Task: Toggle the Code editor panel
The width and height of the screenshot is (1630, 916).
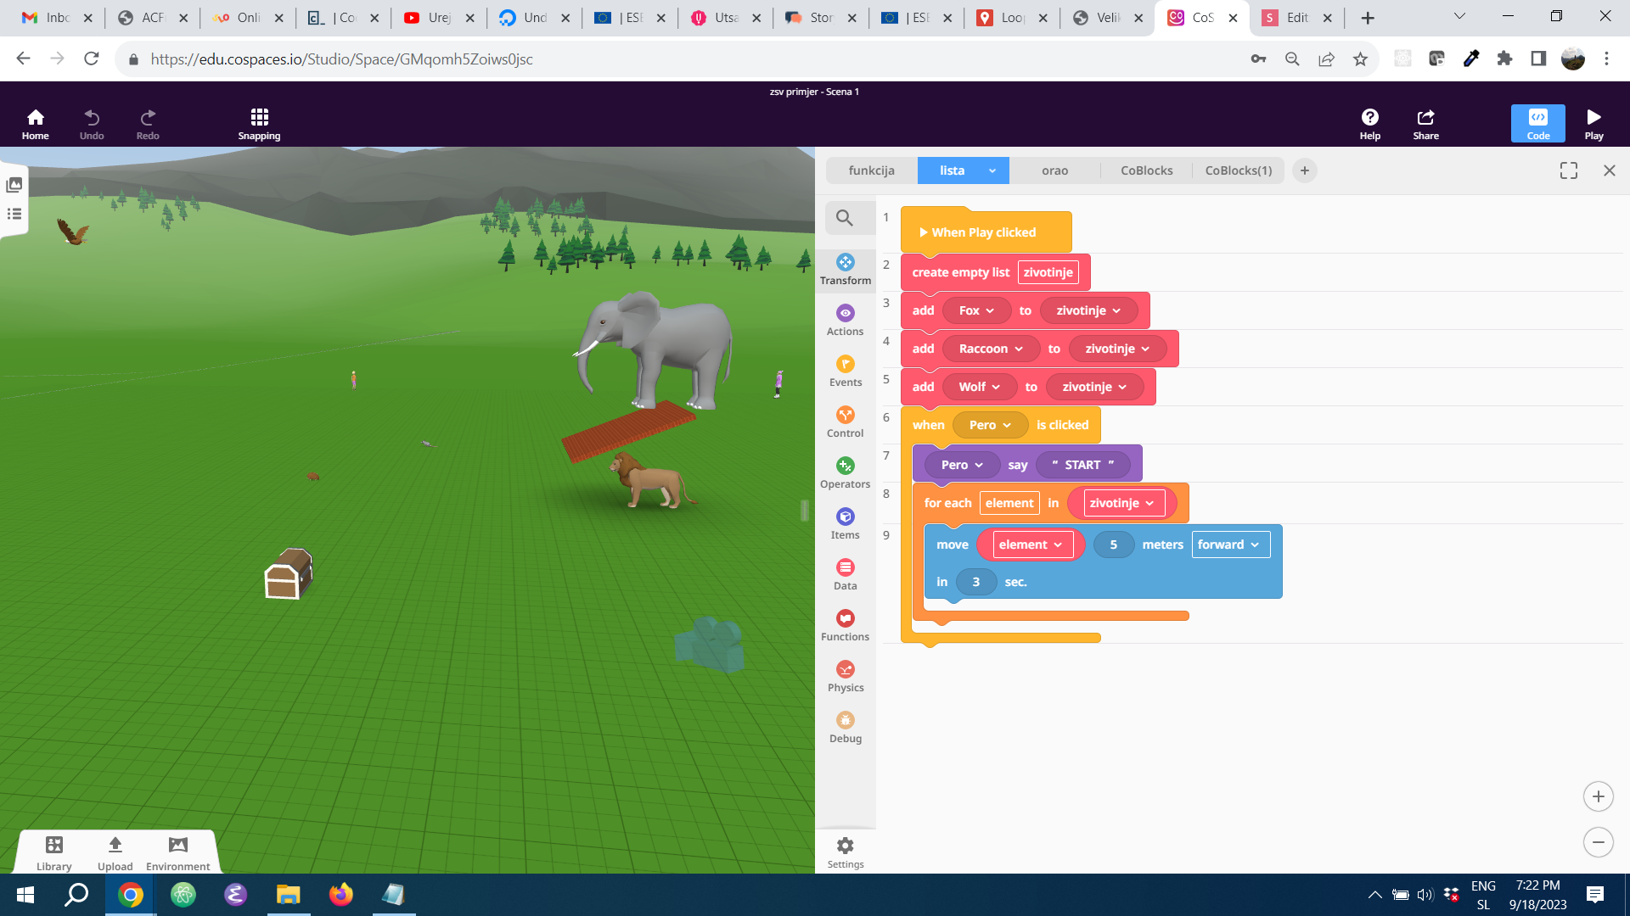Action: pyautogui.click(x=1537, y=124)
